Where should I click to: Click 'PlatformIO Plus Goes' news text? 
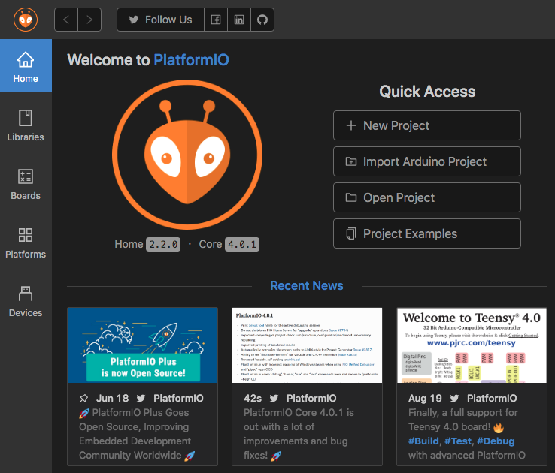(140, 413)
